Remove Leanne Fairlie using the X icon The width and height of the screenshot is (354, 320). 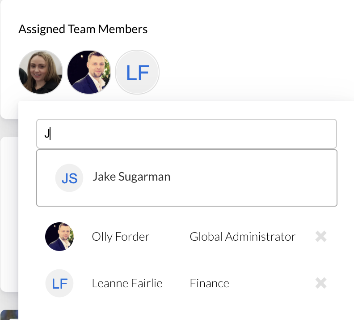(x=321, y=283)
